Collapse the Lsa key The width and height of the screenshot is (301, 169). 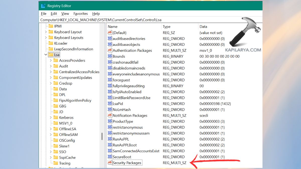(x=46, y=55)
